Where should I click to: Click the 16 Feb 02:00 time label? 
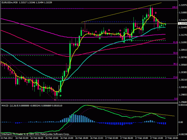pyautogui.click(x=22, y=138)
